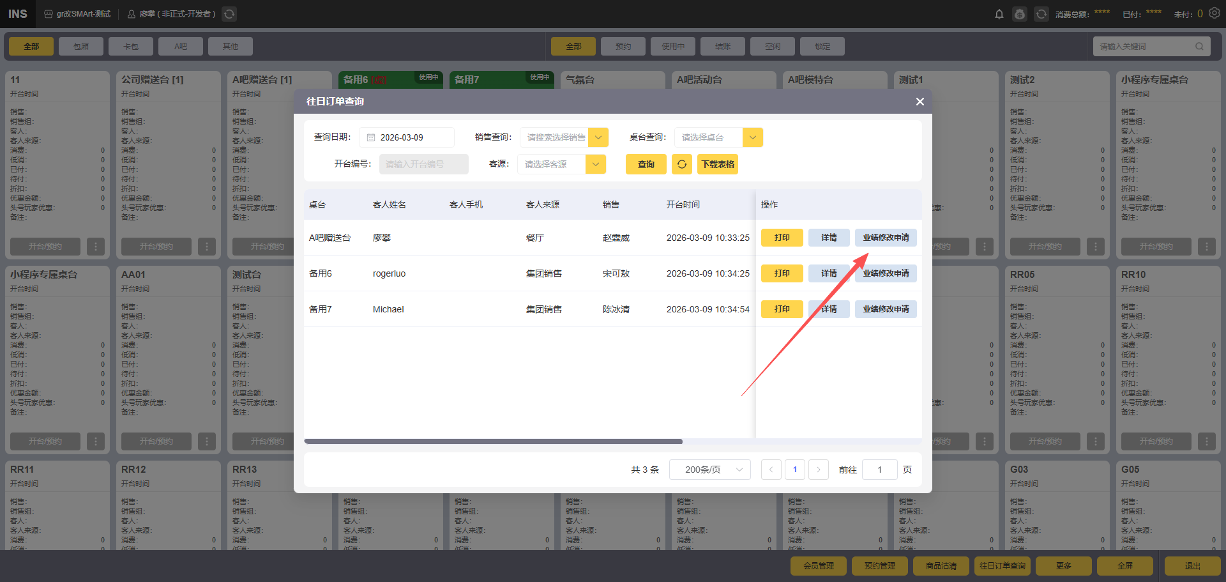This screenshot has height=582, width=1226.
Task: Click the horizontal scrollbar under the order table
Action: [493, 441]
